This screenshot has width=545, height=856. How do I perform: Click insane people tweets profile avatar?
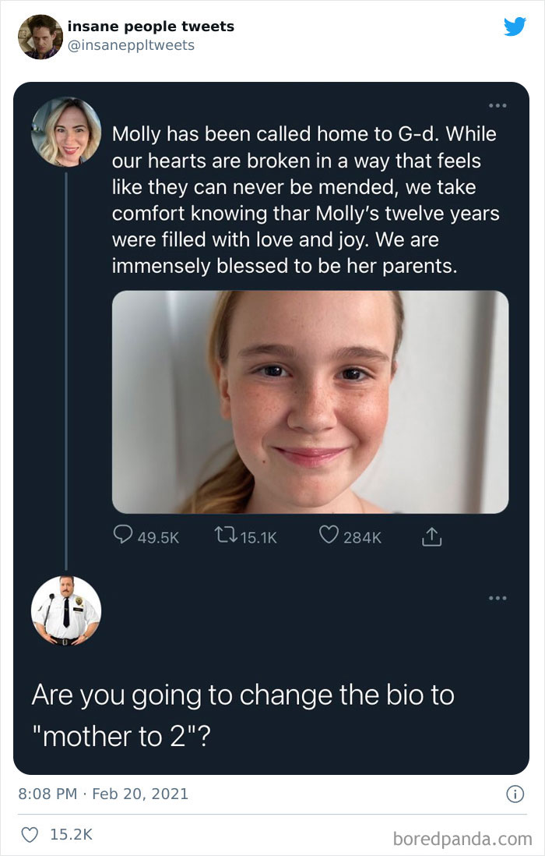[x=40, y=36]
